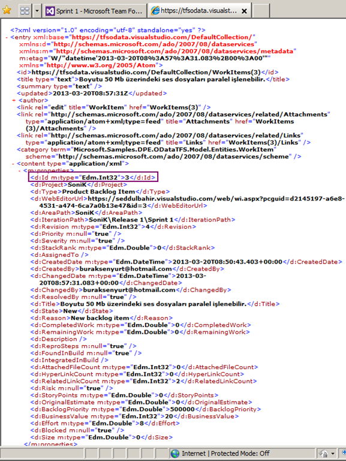Click the d:Type value Product Backlog Item
Screen dimensions: 346x461
98,191
